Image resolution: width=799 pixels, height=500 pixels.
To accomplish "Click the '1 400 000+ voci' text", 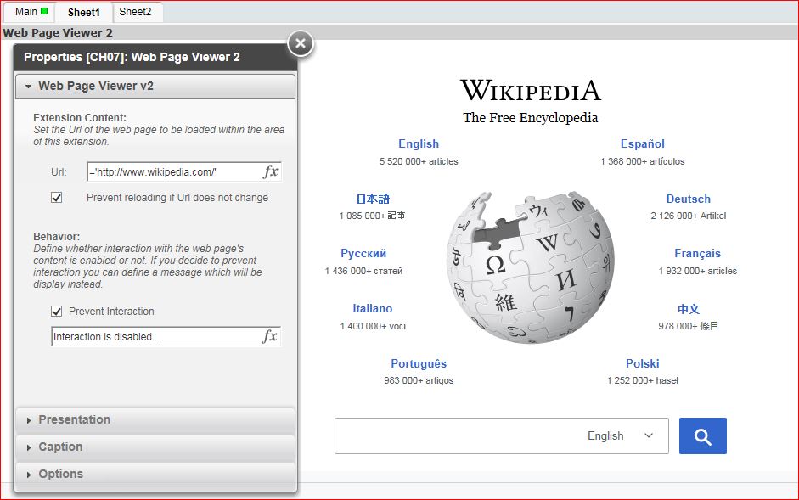I will click(x=373, y=326).
